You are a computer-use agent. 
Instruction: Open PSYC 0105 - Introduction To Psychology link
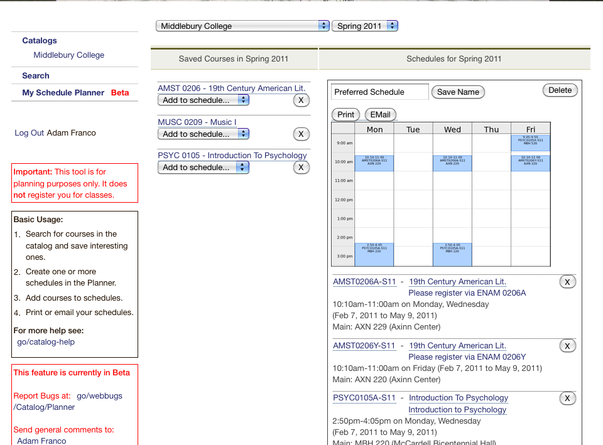coord(232,156)
